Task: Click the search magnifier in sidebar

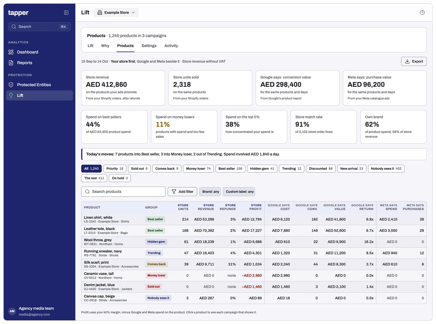Action: coord(14,27)
